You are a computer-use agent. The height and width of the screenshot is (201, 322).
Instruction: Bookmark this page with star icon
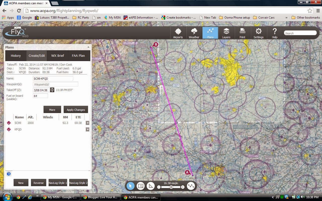310,11
